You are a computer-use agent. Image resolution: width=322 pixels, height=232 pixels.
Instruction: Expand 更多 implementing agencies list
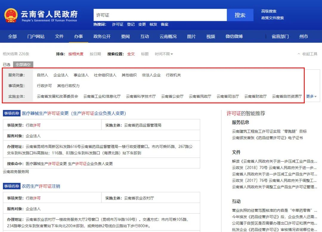(311, 96)
